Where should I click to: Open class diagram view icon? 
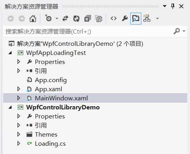pos(147,18)
